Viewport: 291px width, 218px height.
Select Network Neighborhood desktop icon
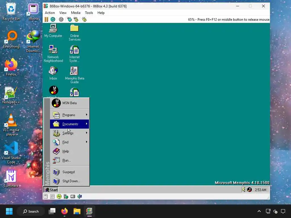point(53,54)
